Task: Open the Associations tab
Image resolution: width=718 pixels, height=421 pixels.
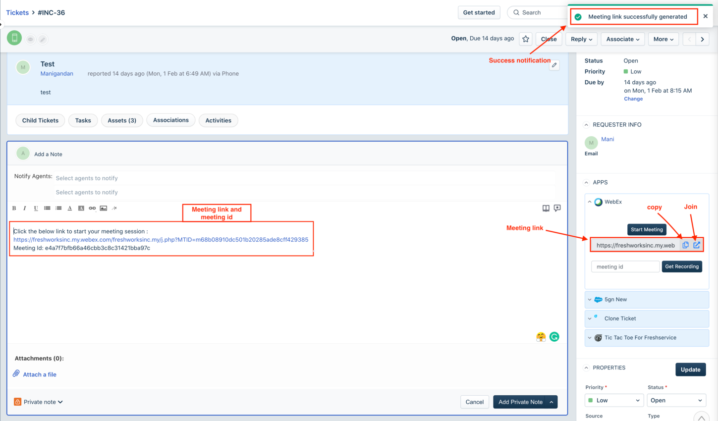Action: pyautogui.click(x=171, y=120)
